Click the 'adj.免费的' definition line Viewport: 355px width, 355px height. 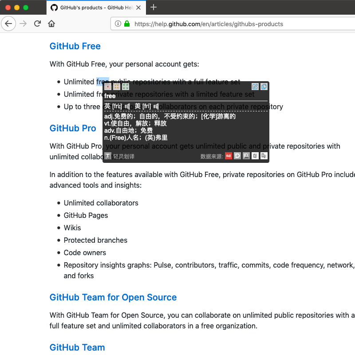click(x=170, y=116)
